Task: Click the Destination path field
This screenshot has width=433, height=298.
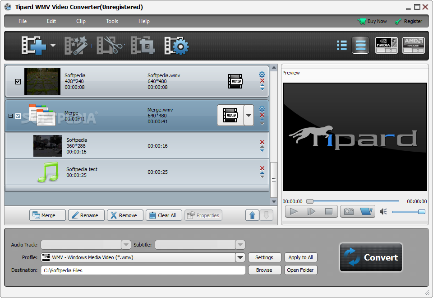Action: point(143,270)
